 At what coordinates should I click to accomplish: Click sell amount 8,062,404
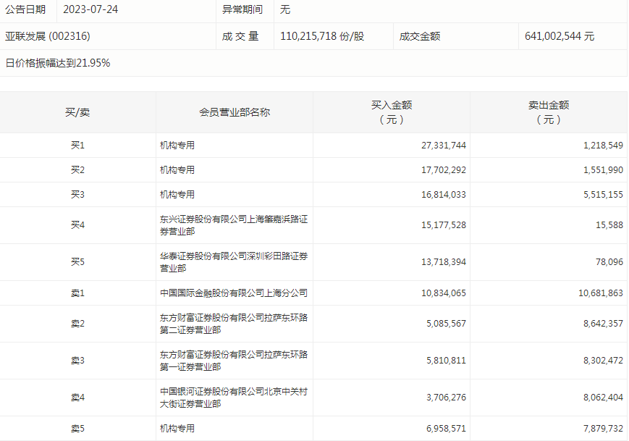pos(603,398)
